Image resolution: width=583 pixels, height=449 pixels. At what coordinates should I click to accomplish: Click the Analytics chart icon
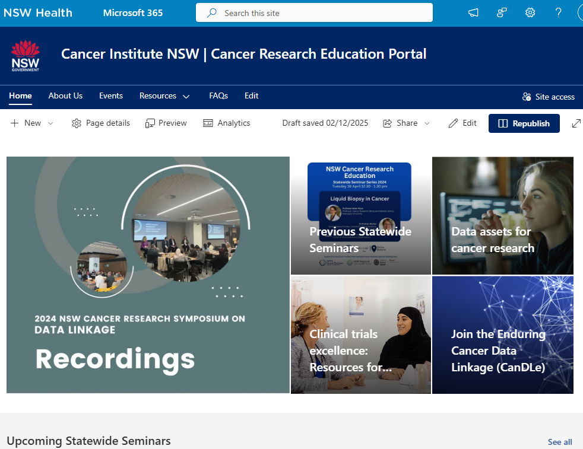click(x=208, y=123)
